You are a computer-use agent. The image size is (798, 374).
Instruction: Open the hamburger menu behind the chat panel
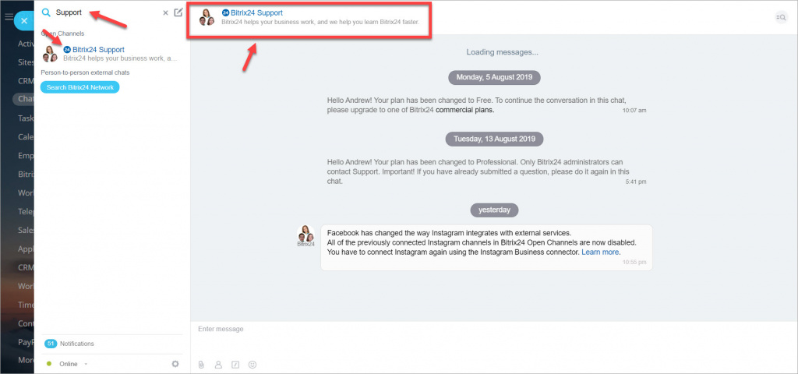coord(8,17)
